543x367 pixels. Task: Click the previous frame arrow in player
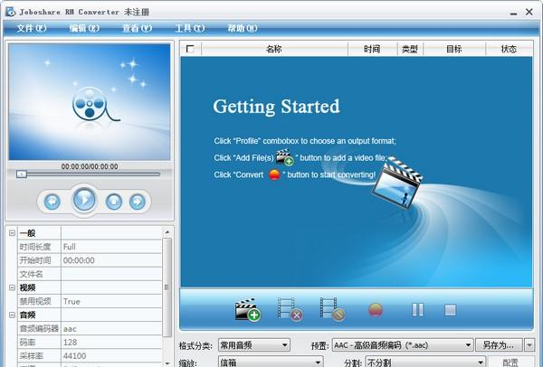tap(52, 202)
